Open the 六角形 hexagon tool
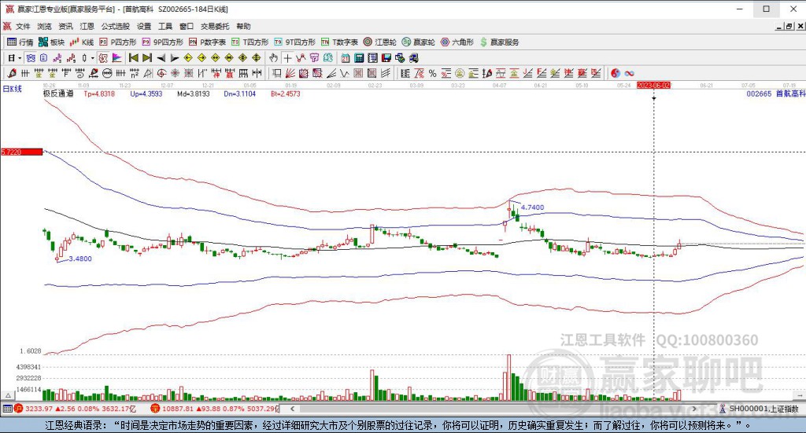Viewport: 806px width, 433px height. tap(457, 42)
